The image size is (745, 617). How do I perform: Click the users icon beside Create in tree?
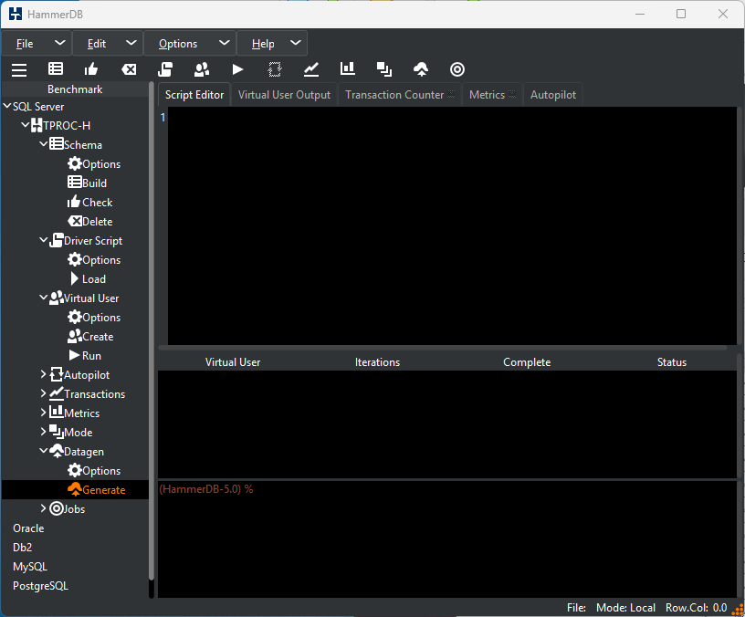click(75, 336)
